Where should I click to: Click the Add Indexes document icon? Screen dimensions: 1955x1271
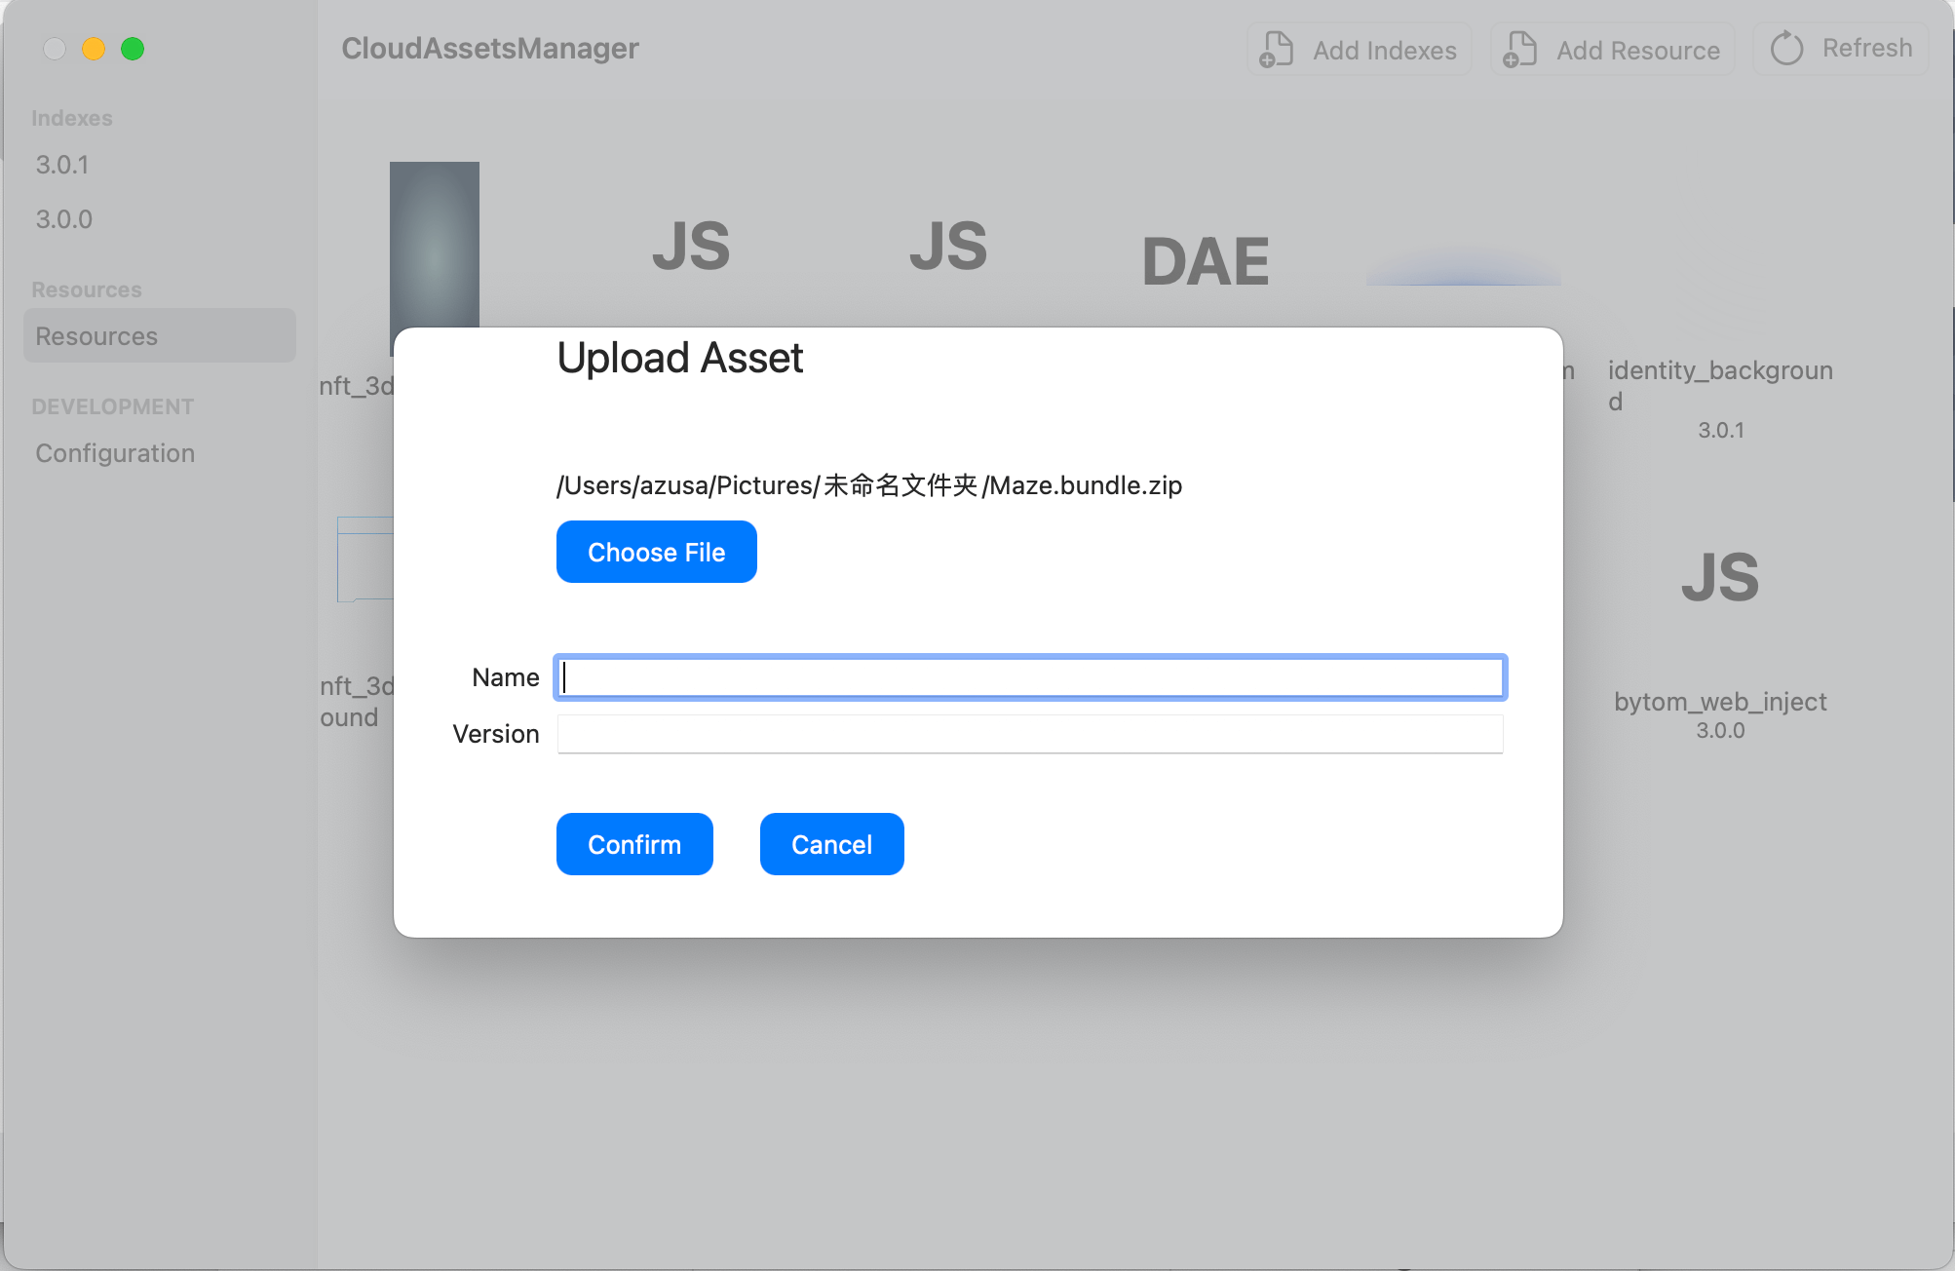1276,50
